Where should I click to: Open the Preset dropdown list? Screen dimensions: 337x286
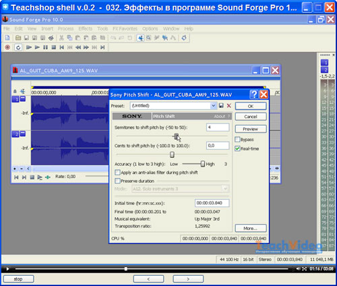coord(213,105)
